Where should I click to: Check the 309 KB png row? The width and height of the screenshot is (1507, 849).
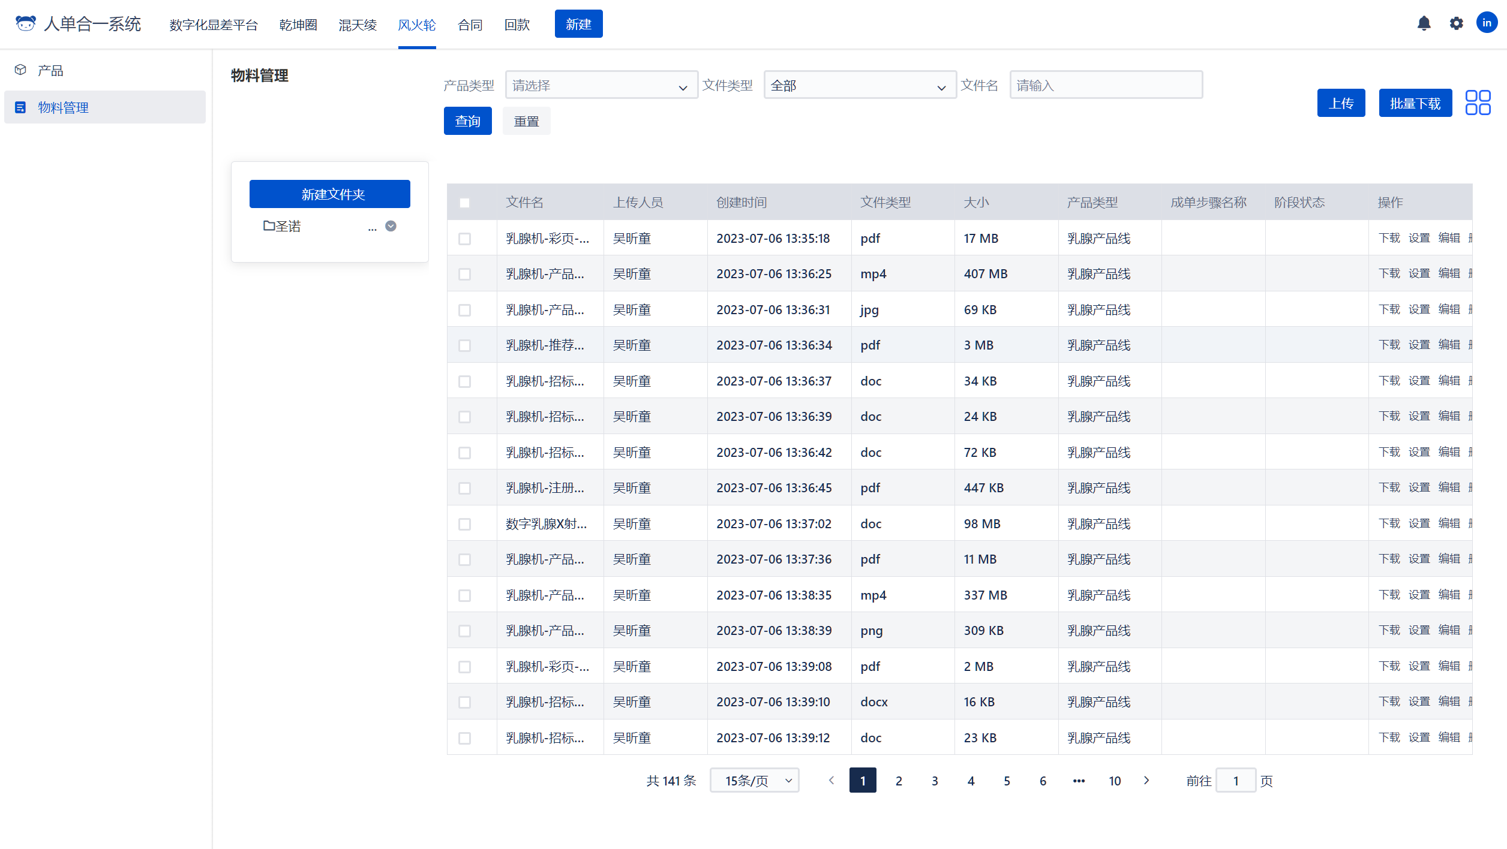(464, 631)
